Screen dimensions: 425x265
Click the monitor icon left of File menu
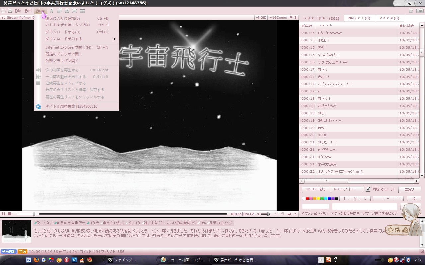[3, 11]
